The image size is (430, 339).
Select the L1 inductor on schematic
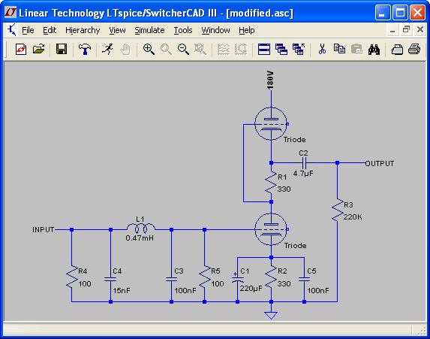pos(141,228)
